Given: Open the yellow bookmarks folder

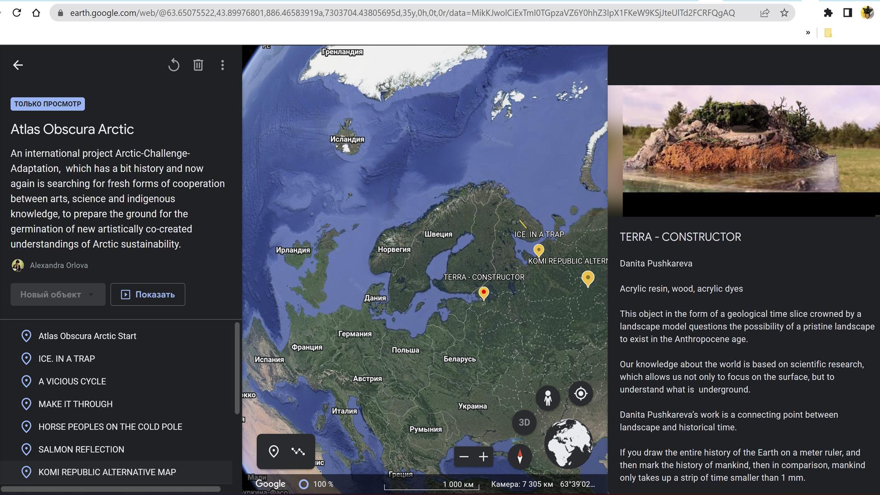Looking at the screenshot, I should 828,33.
